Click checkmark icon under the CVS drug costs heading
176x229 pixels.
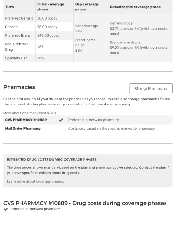(6, 209)
